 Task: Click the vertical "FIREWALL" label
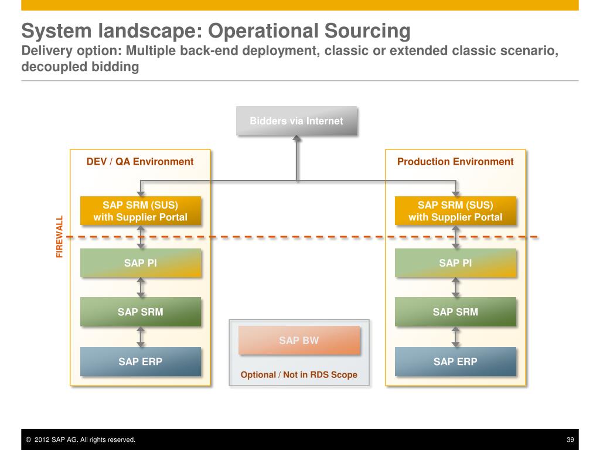[59, 237]
